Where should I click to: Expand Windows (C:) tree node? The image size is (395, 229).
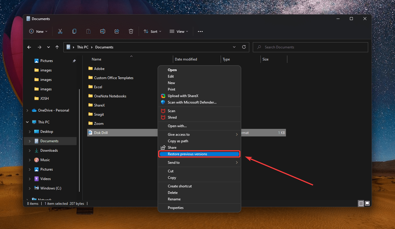pos(30,188)
